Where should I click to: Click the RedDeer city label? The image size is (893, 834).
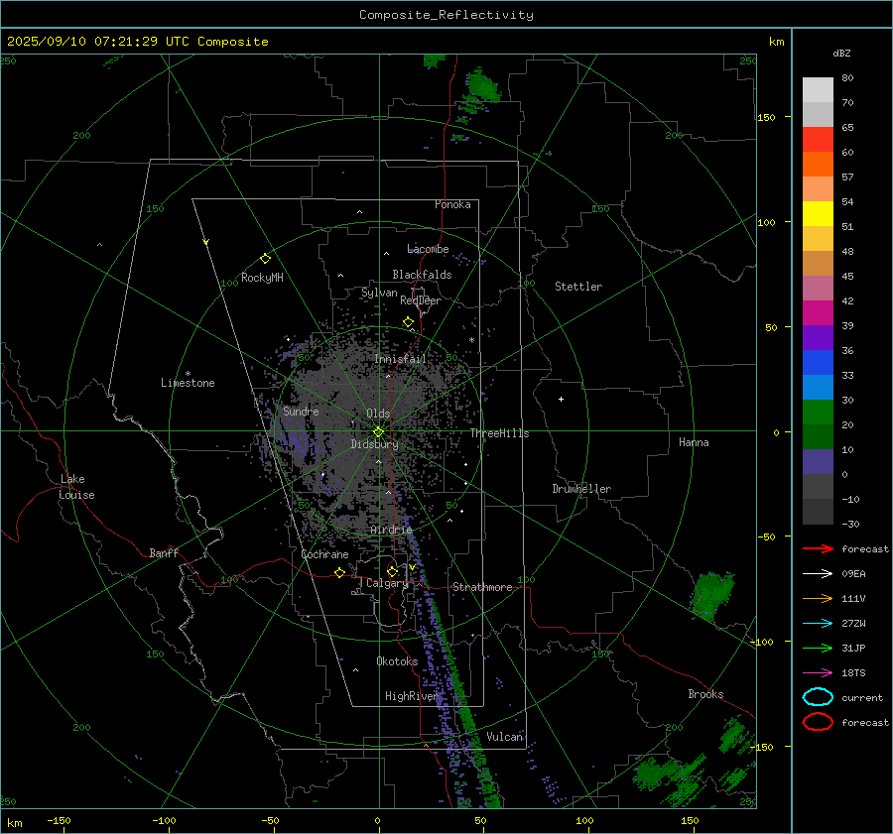[421, 300]
